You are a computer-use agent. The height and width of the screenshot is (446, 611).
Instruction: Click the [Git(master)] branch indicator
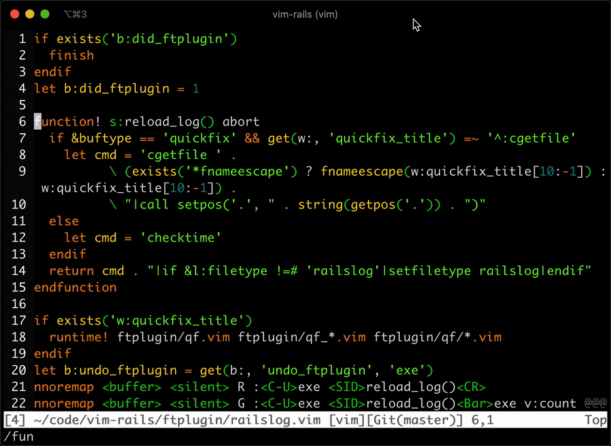(x=415, y=420)
